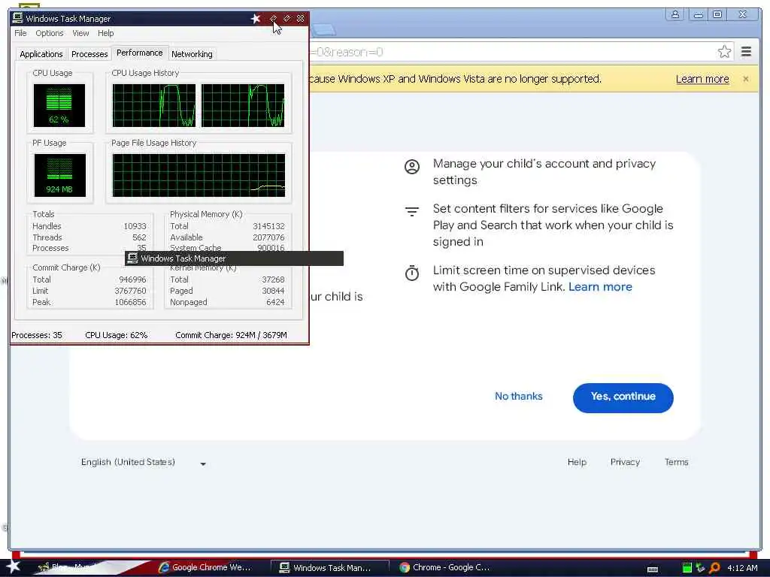Click the Handles value 10933

[135, 226]
